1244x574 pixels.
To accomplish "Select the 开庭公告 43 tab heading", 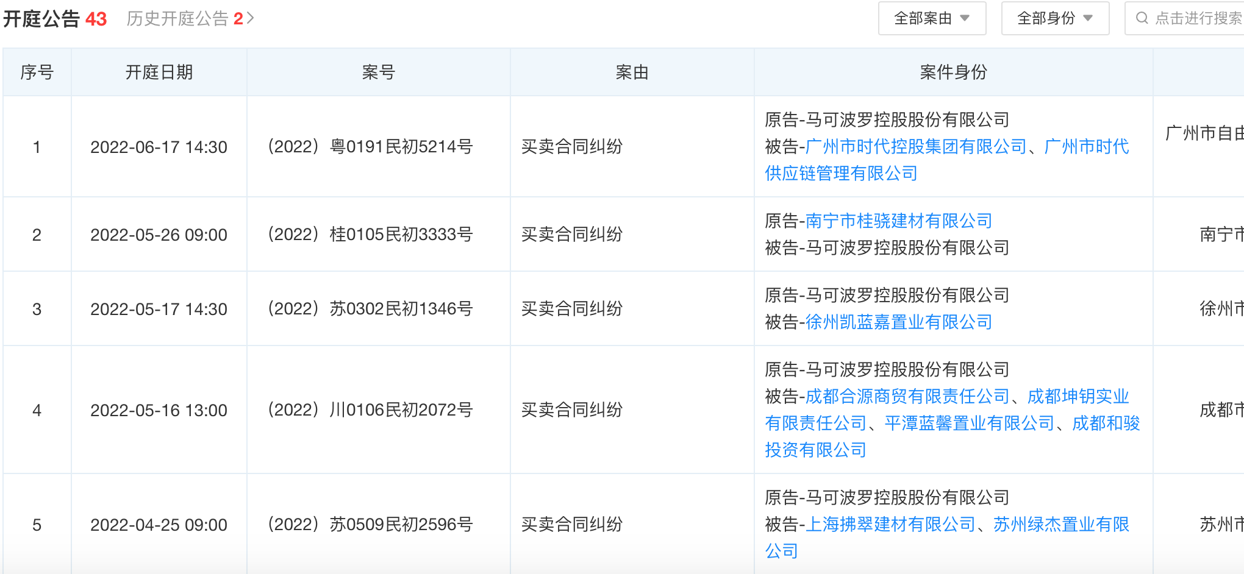I will pyautogui.click(x=55, y=19).
